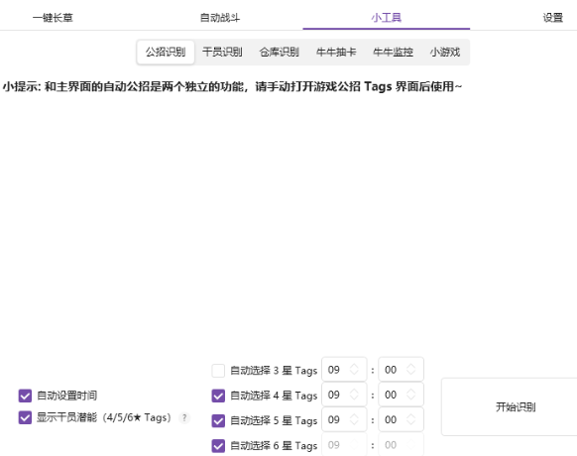
Task: Click the help question mark icon
Action: click(x=184, y=417)
